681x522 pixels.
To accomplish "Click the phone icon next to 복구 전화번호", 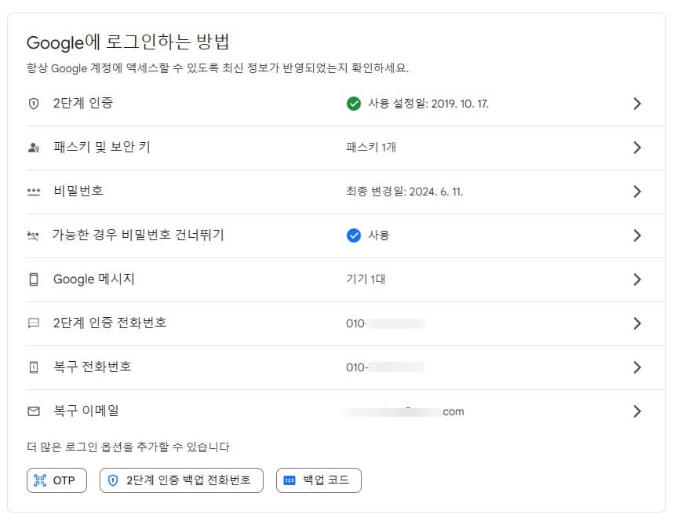I will 34,367.
